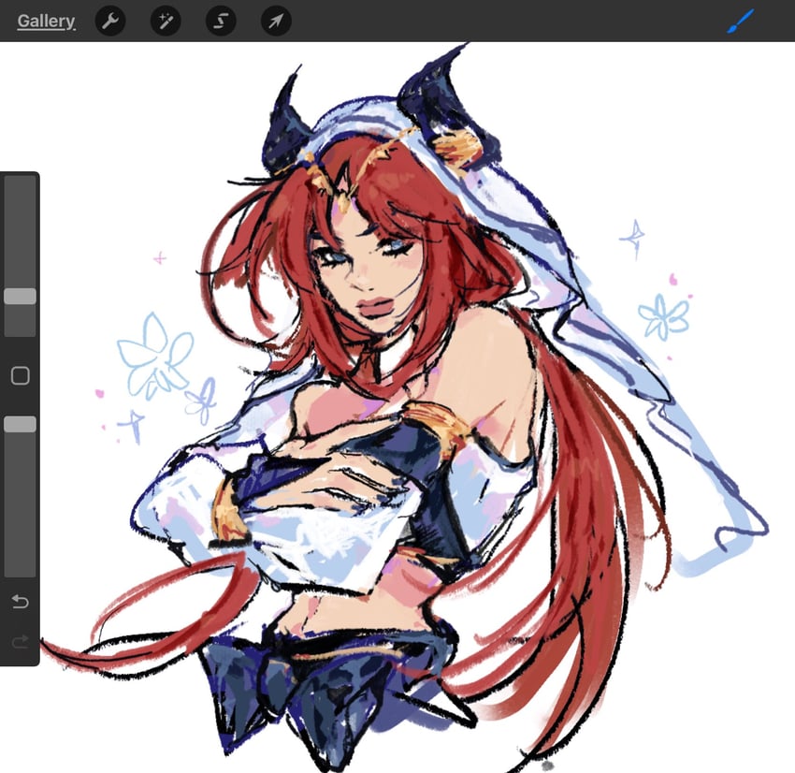The width and height of the screenshot is (795, 773).
Task: Open the Gallery view
Action: coord(46,22)
